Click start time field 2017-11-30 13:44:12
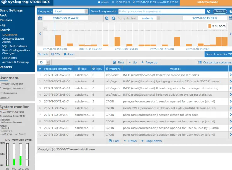The width and height of the screenshot is (232, 170). (66, 18)
